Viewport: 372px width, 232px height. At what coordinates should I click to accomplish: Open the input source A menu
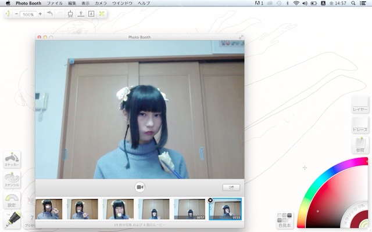coord(323,3)
